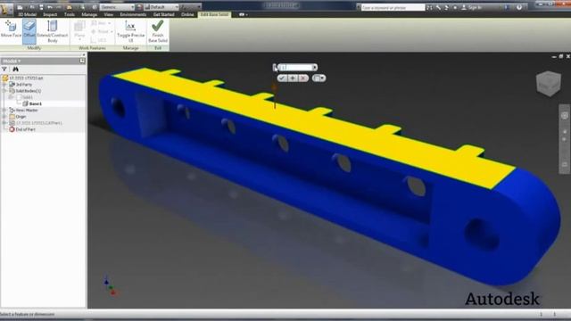Select the Origin folder in browser

tap(18, 117)
